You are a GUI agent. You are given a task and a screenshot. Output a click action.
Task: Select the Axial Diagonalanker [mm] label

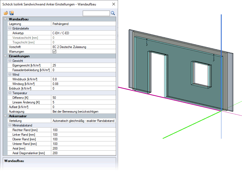(28, 153)
